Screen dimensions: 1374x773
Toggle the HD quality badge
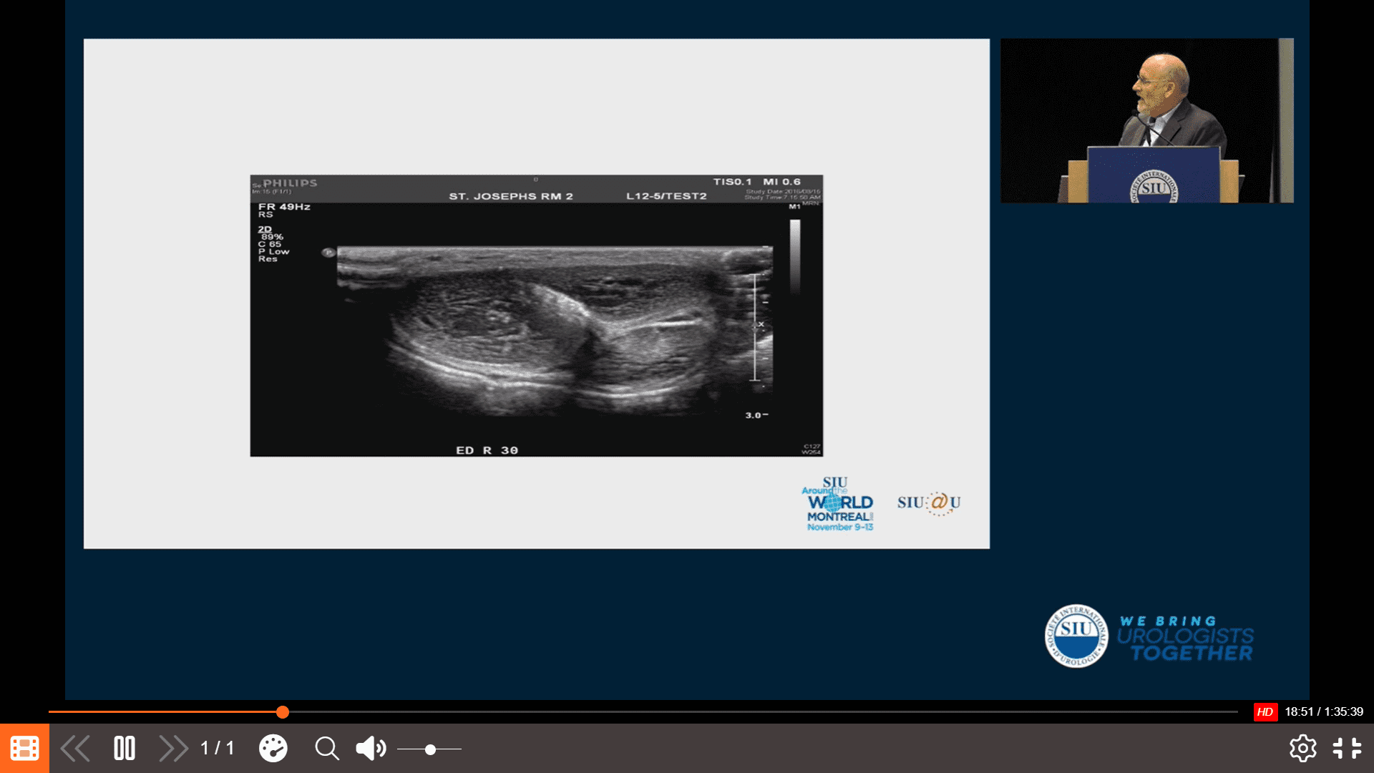point(1265,711)
